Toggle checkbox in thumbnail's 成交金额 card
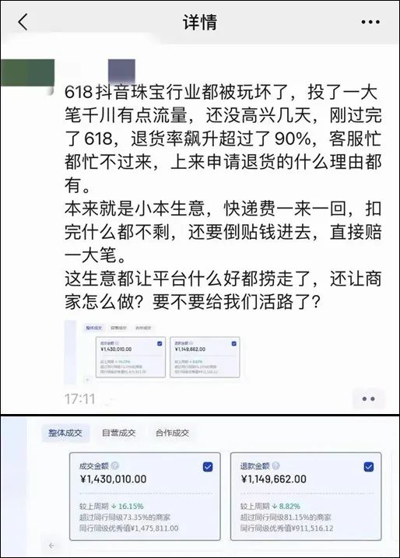The height and width of the screenshot is (558, 400). (x=160, y=343)
